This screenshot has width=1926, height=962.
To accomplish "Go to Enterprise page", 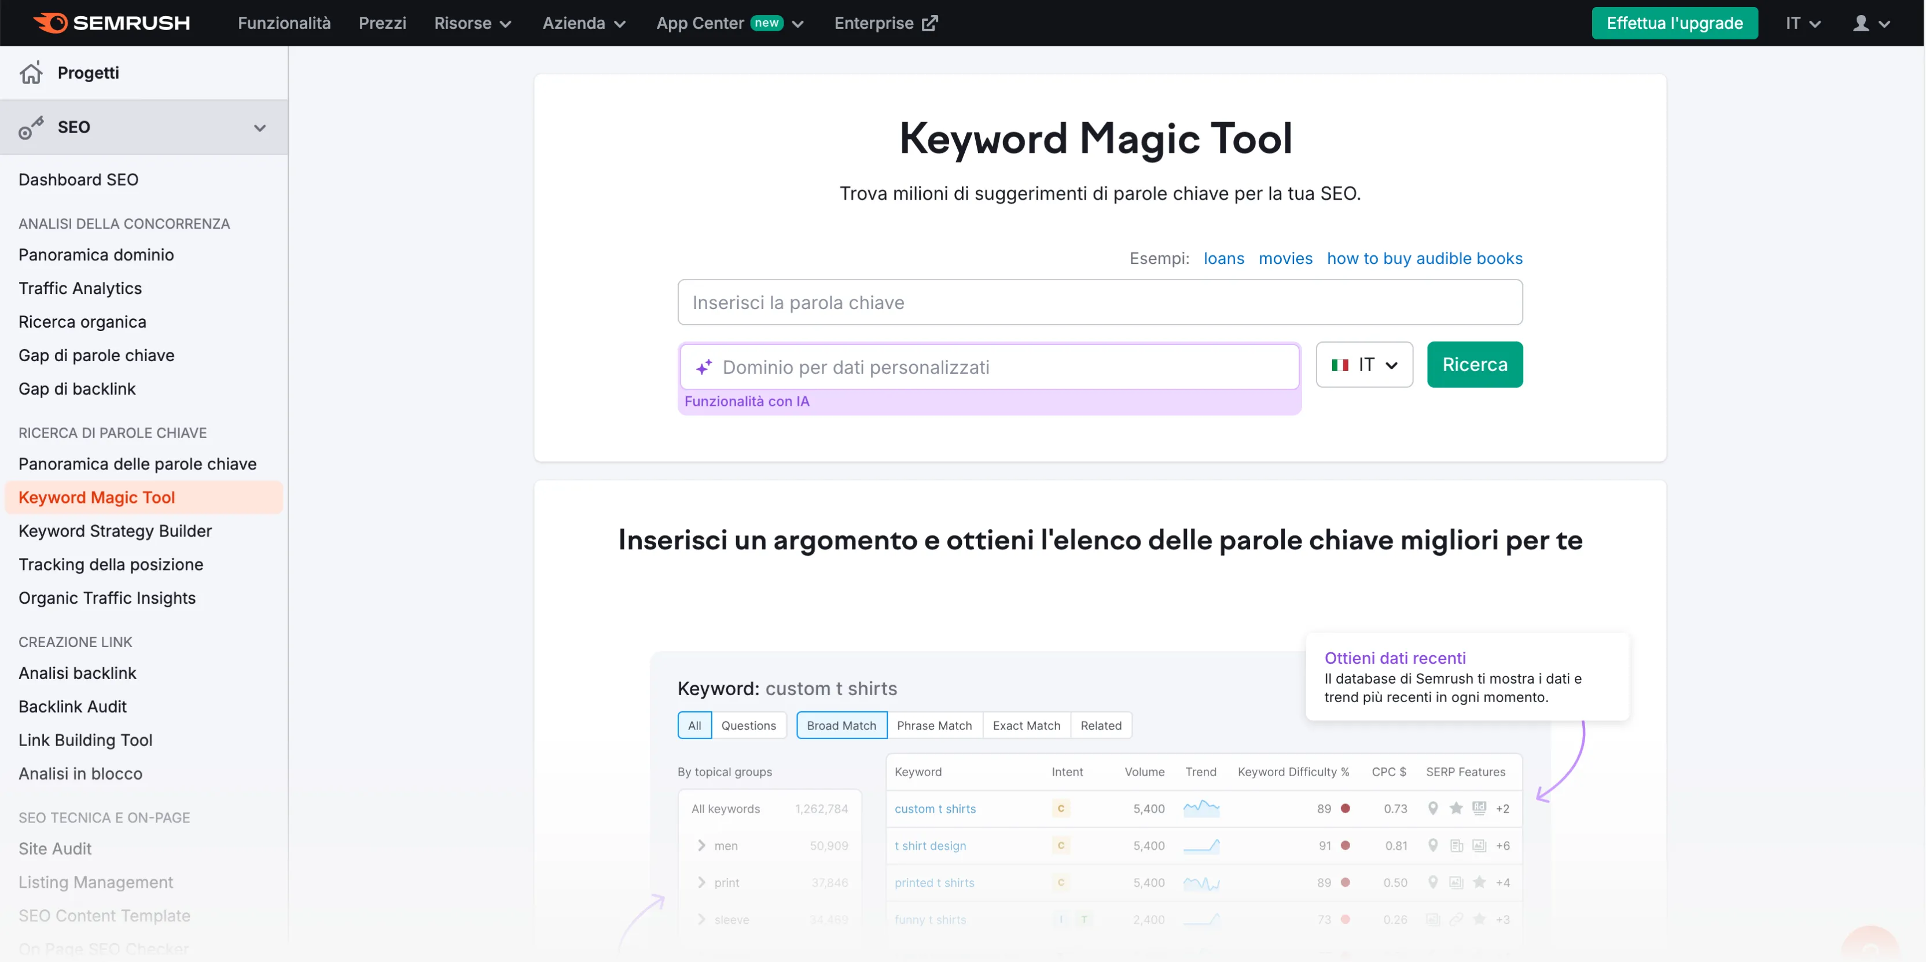I will [886, 23].
